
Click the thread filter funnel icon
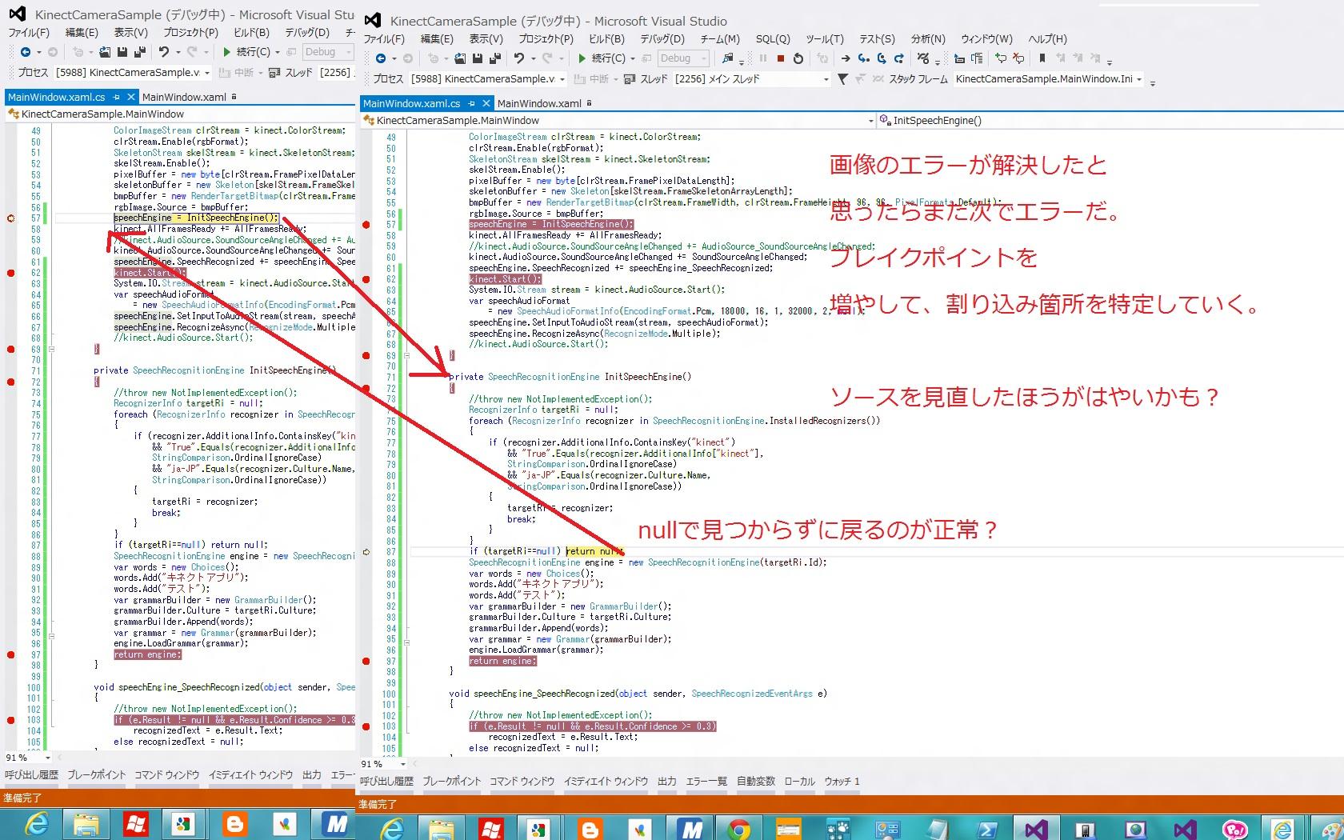point(842,79)
